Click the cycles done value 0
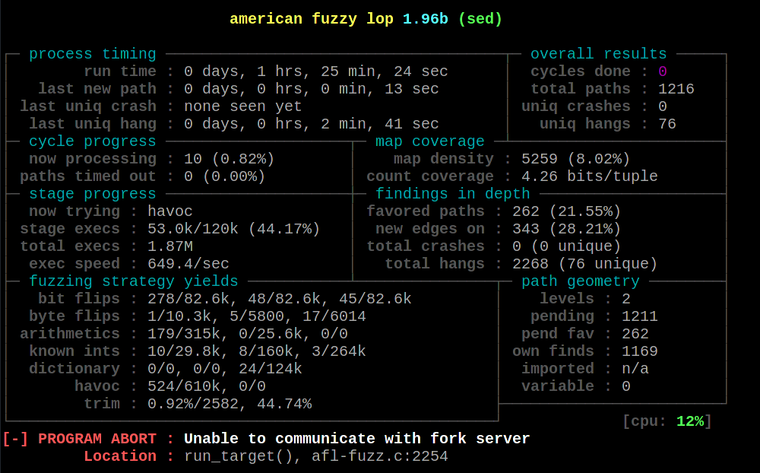 click(663, 71)
